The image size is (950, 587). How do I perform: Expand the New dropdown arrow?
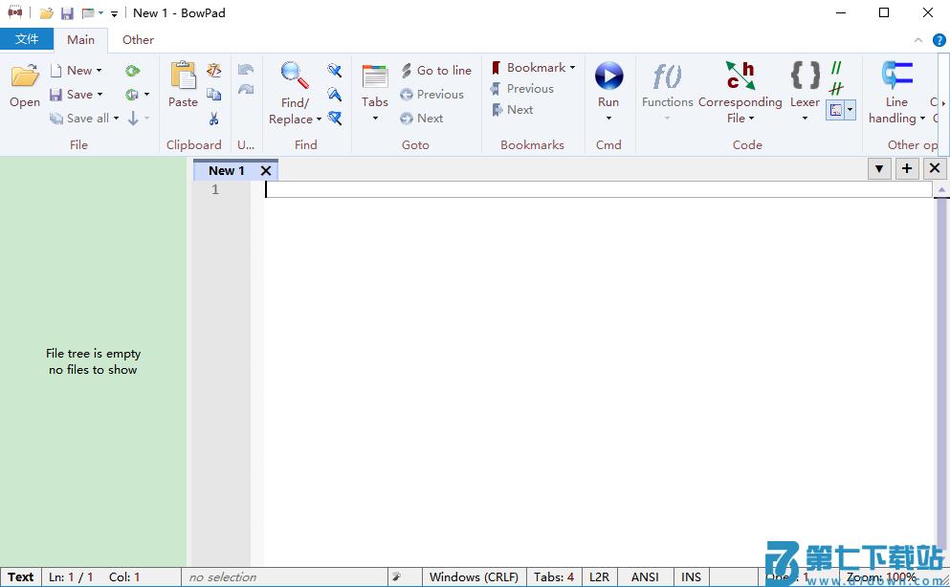click(99, 70)
